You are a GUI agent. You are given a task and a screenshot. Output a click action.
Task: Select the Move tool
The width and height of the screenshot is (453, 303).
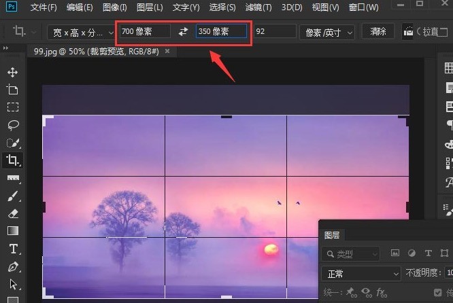pyautogui.click(x=12, y=72)
